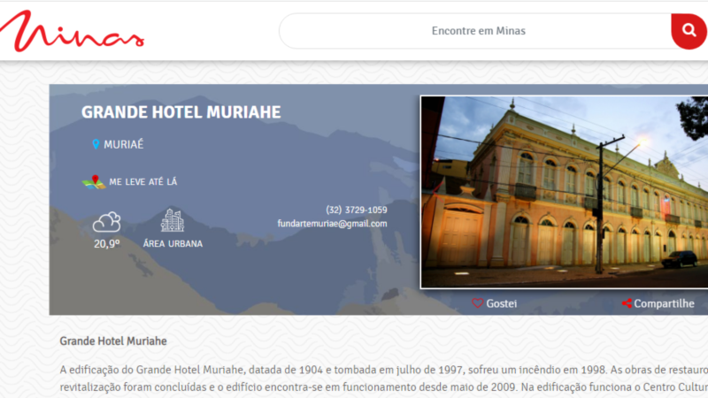708x398 pixels.
Task: Click the phone number (32) 3729-1059
Action: tap(357, 210)
